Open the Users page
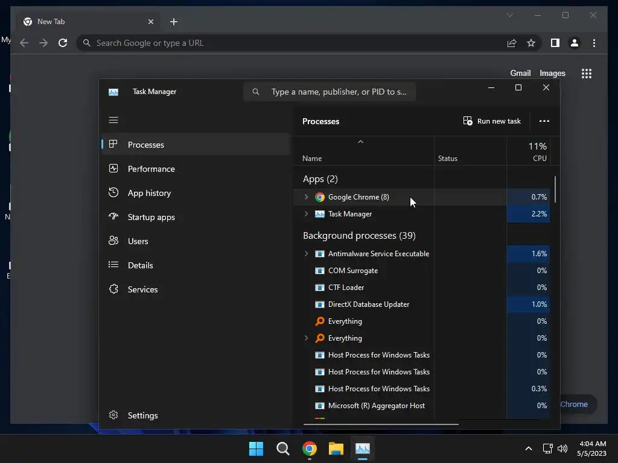Screen dimensions: 618x463 196,241
